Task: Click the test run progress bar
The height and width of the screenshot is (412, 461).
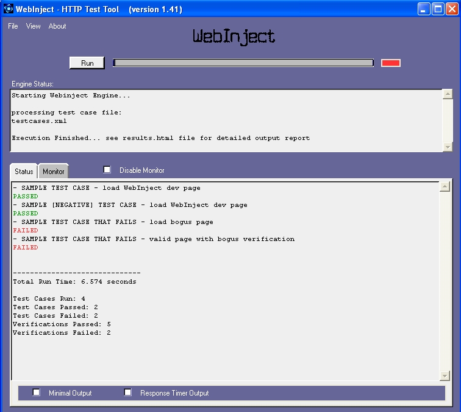Action: [243, 63]
